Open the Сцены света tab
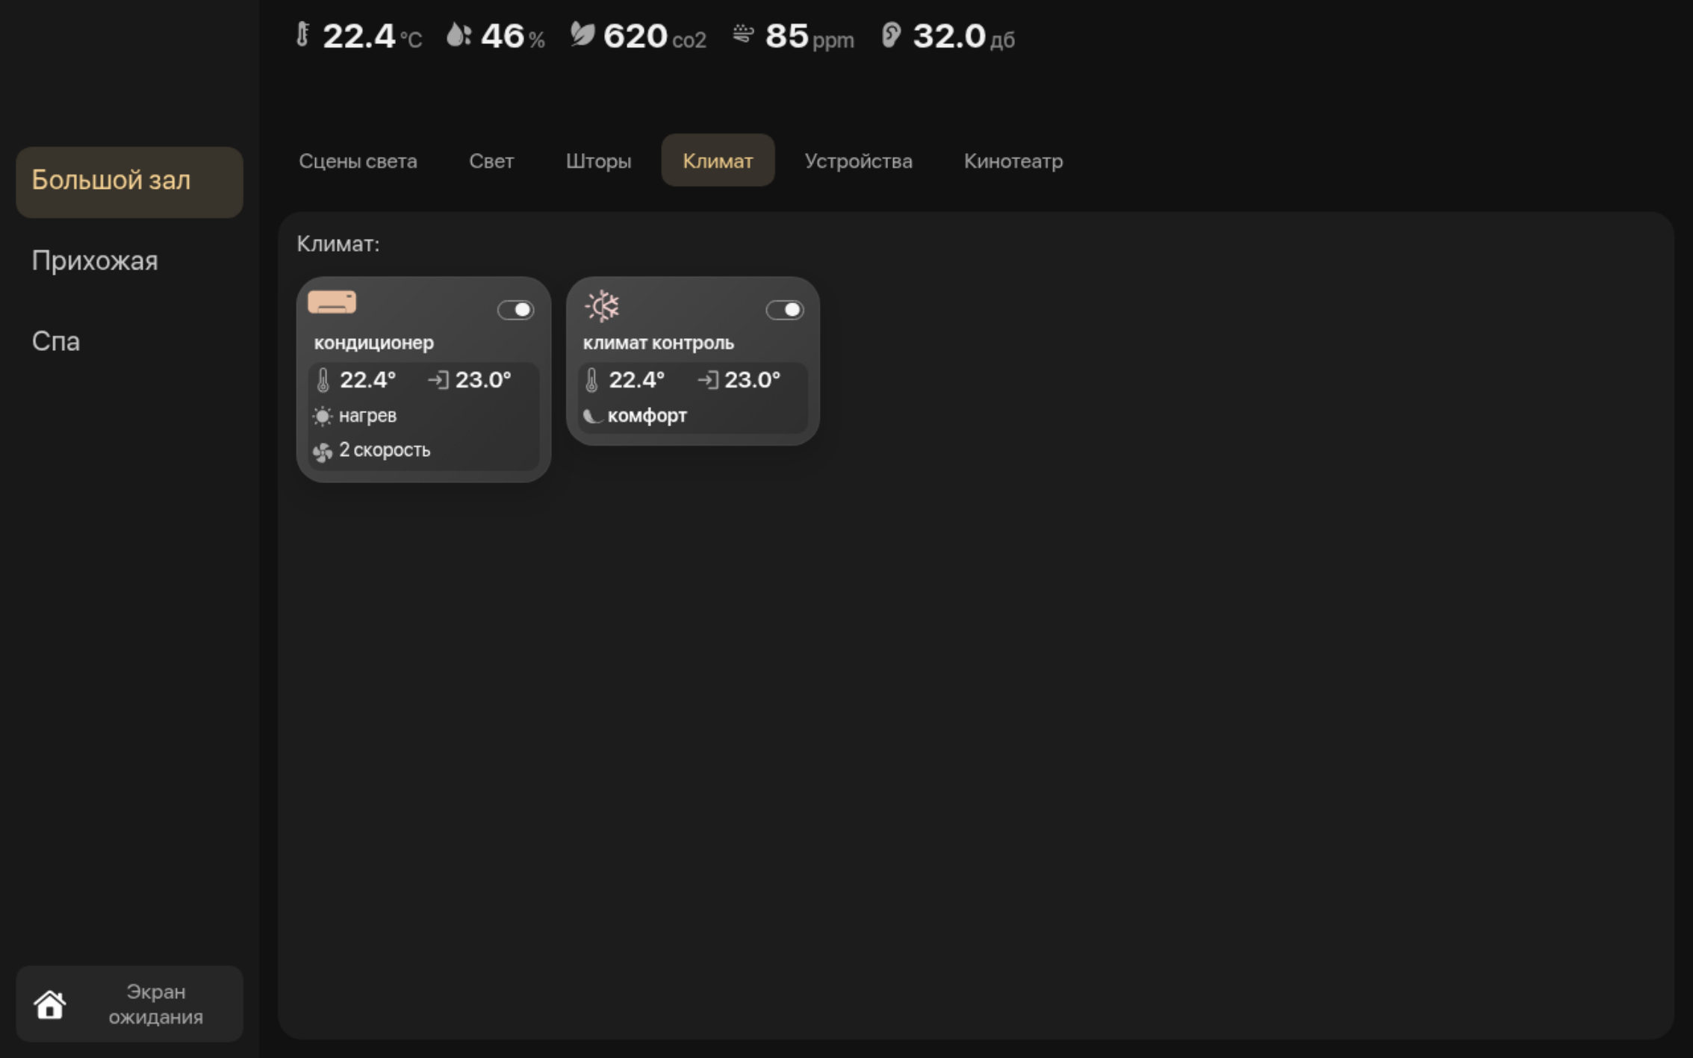Screen dimensions: 1693x1058 click(x=358, y=161)
